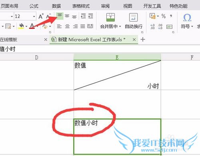The width and height of the screenshot is (200, 156).
Task: Apply the comma thousands separator style
Action: tap(171, 16)
